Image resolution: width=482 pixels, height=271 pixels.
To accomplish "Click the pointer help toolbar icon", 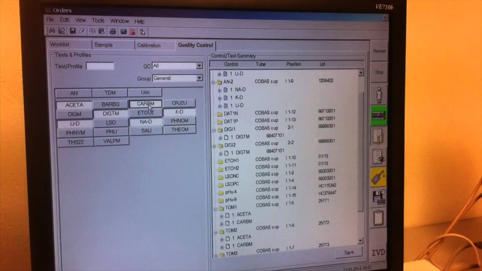I will pyautogui.click(x=142, y=32).
